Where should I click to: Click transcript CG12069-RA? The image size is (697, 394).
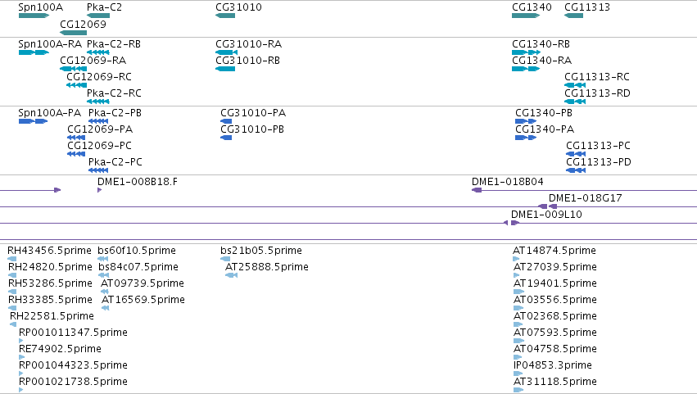coord(93,61)
